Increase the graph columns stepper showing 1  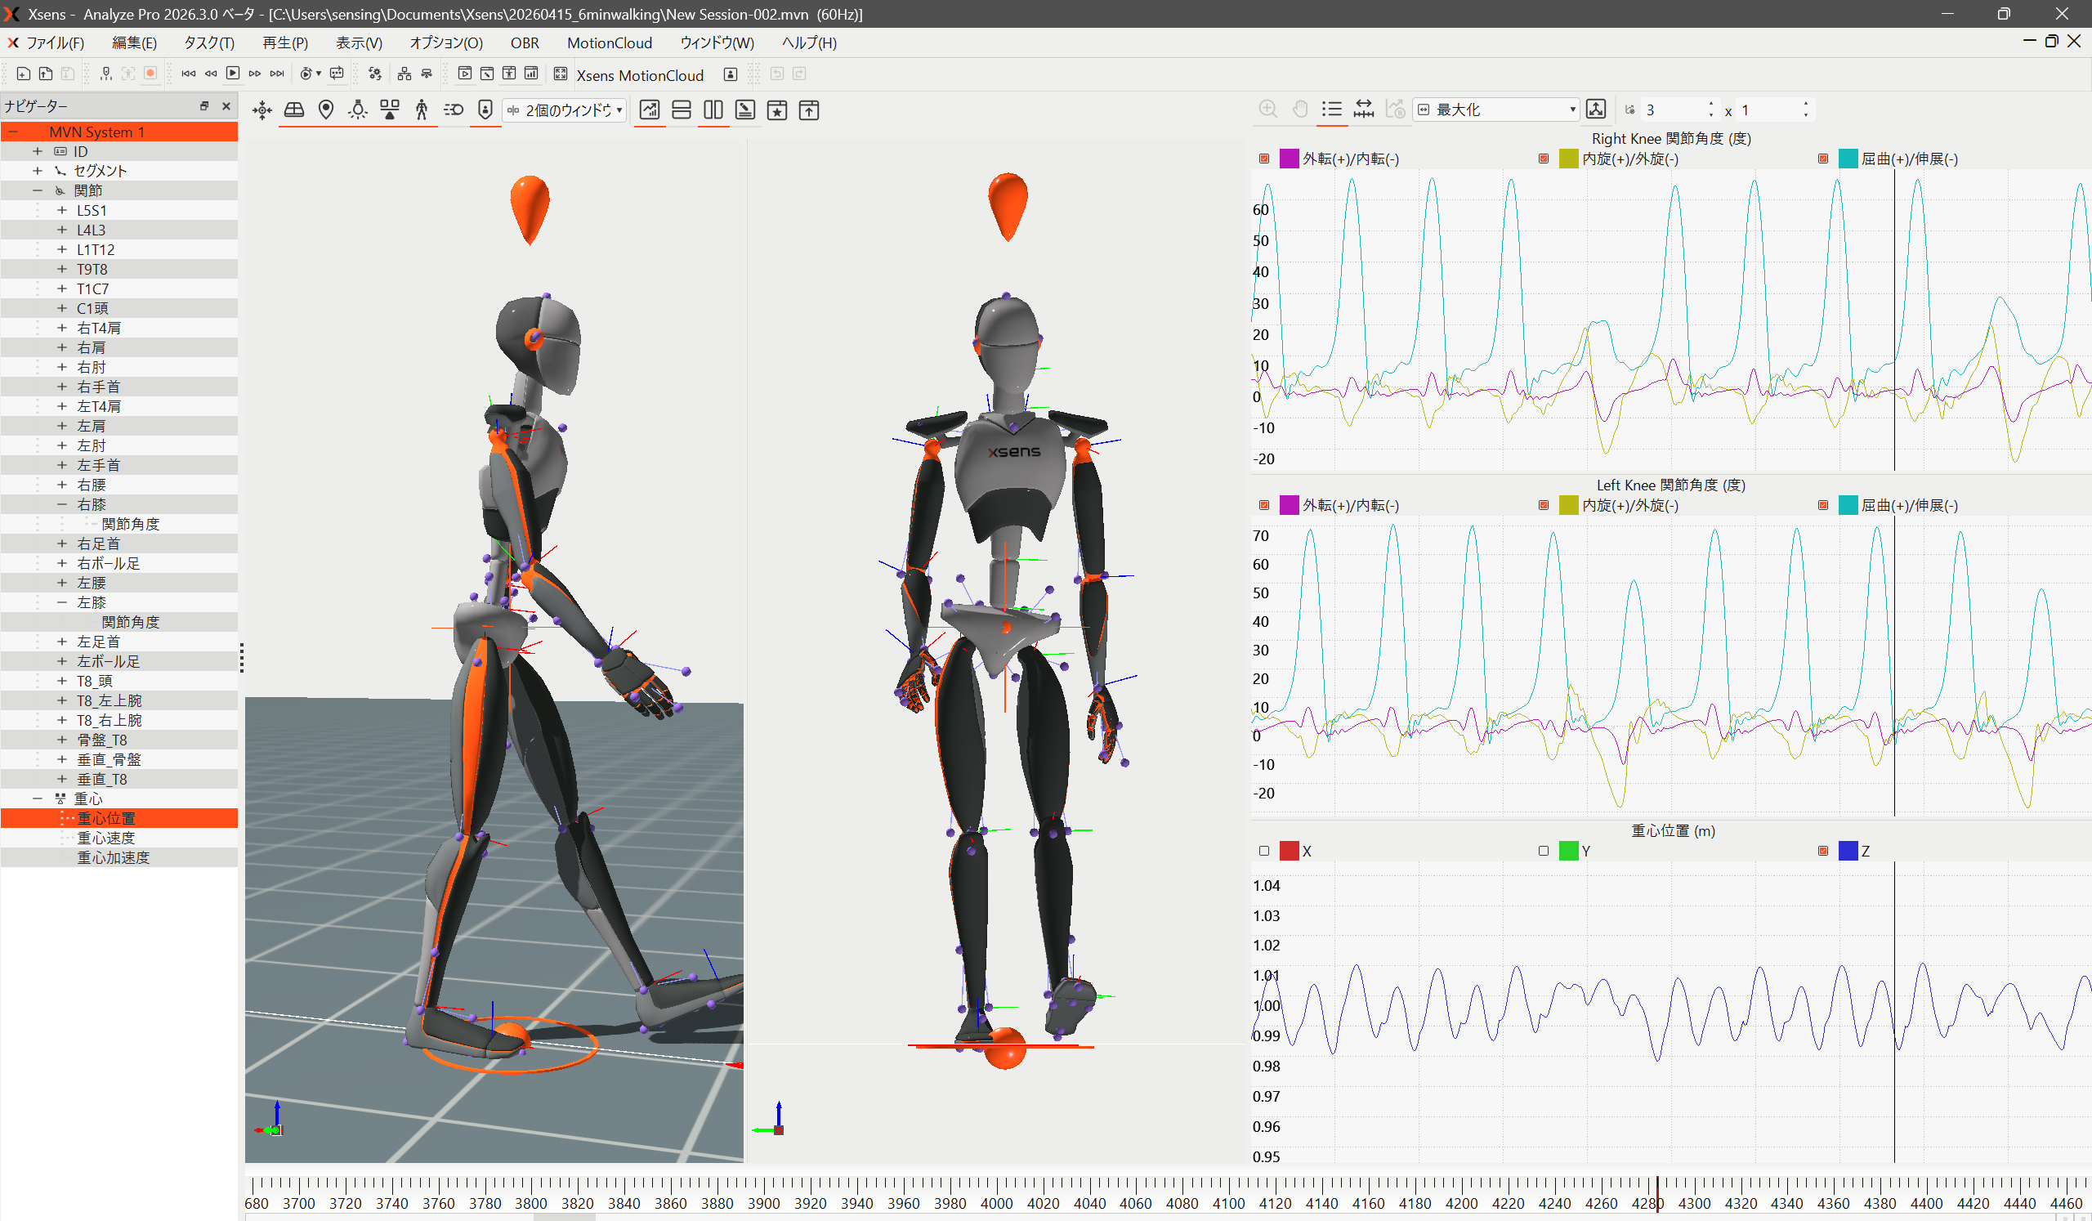pos(1806,105)
